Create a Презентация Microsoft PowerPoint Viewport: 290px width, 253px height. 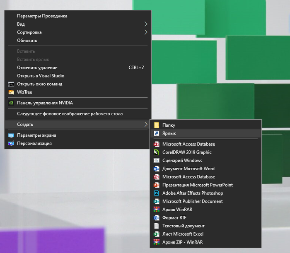pos(205,185)
